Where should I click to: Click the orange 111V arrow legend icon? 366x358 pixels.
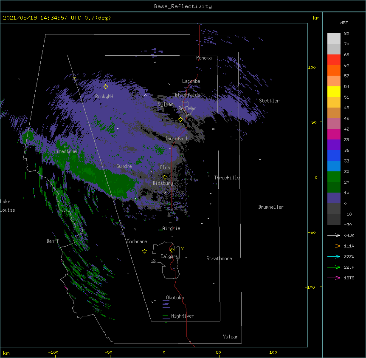(x=334, y=246)
